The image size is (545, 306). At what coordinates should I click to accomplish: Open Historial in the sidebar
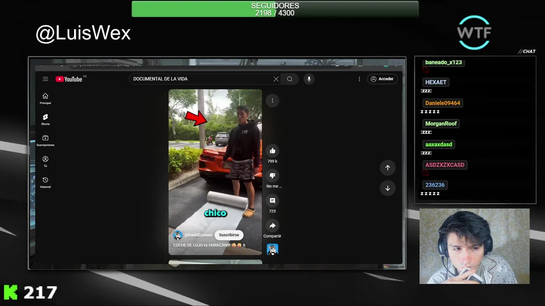click(45, 182)
